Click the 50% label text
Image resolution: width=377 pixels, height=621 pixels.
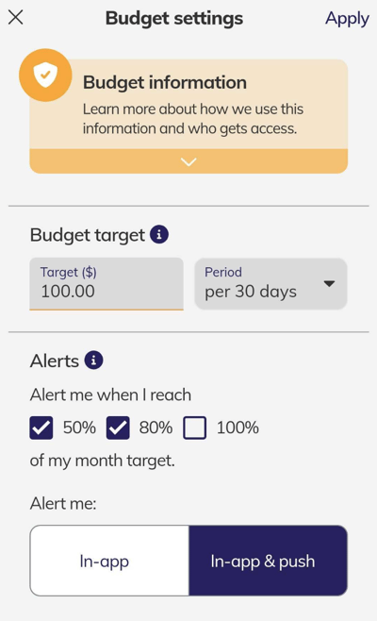(x=79, y=428)
